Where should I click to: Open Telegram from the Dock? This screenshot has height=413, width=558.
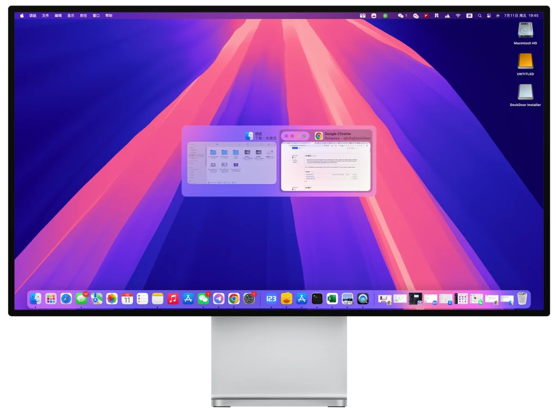pos(219,299)
